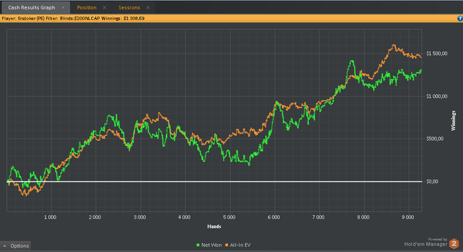The height and width of the screenshot is (252, 463).
Task: Click the $500,00 axis label
Action: click(x=435, y=139)
